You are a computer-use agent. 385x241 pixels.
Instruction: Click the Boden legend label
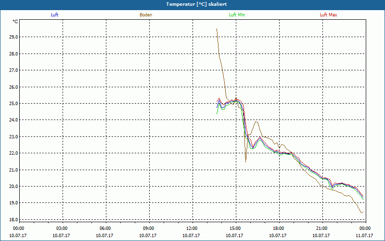click(146, 15)
